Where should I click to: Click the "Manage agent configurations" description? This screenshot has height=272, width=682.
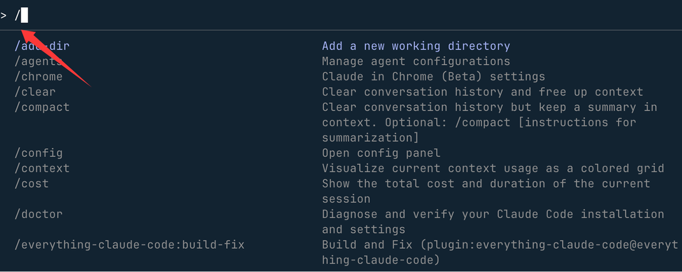pyautogui.click(x=416, y=62)
